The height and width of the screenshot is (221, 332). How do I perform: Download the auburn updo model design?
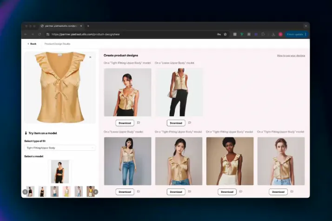click(x=278, y=192)
